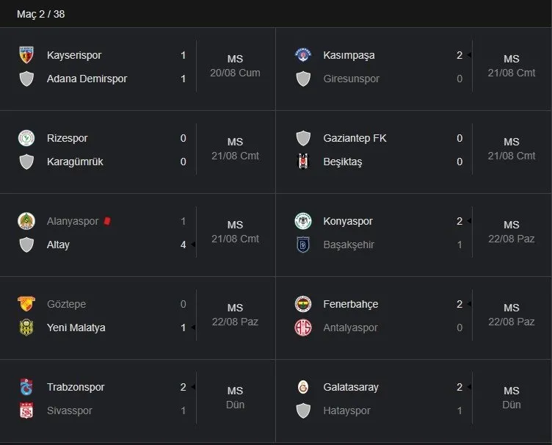Open the Sivasspor team link

69,410
